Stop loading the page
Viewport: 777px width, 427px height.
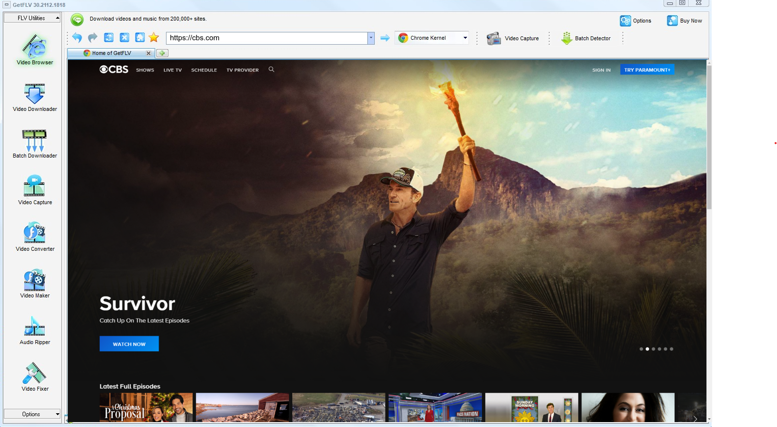[x=125, y=38]
